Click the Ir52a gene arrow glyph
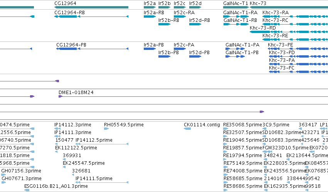Screen dimensions: 328x192 coord(150,7)
